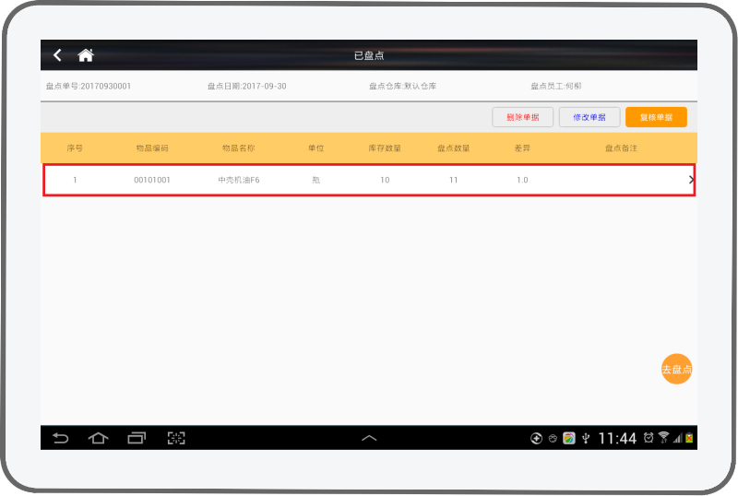
Task: Click the 盘点数量 column header
Action: [x=453, y=148]
